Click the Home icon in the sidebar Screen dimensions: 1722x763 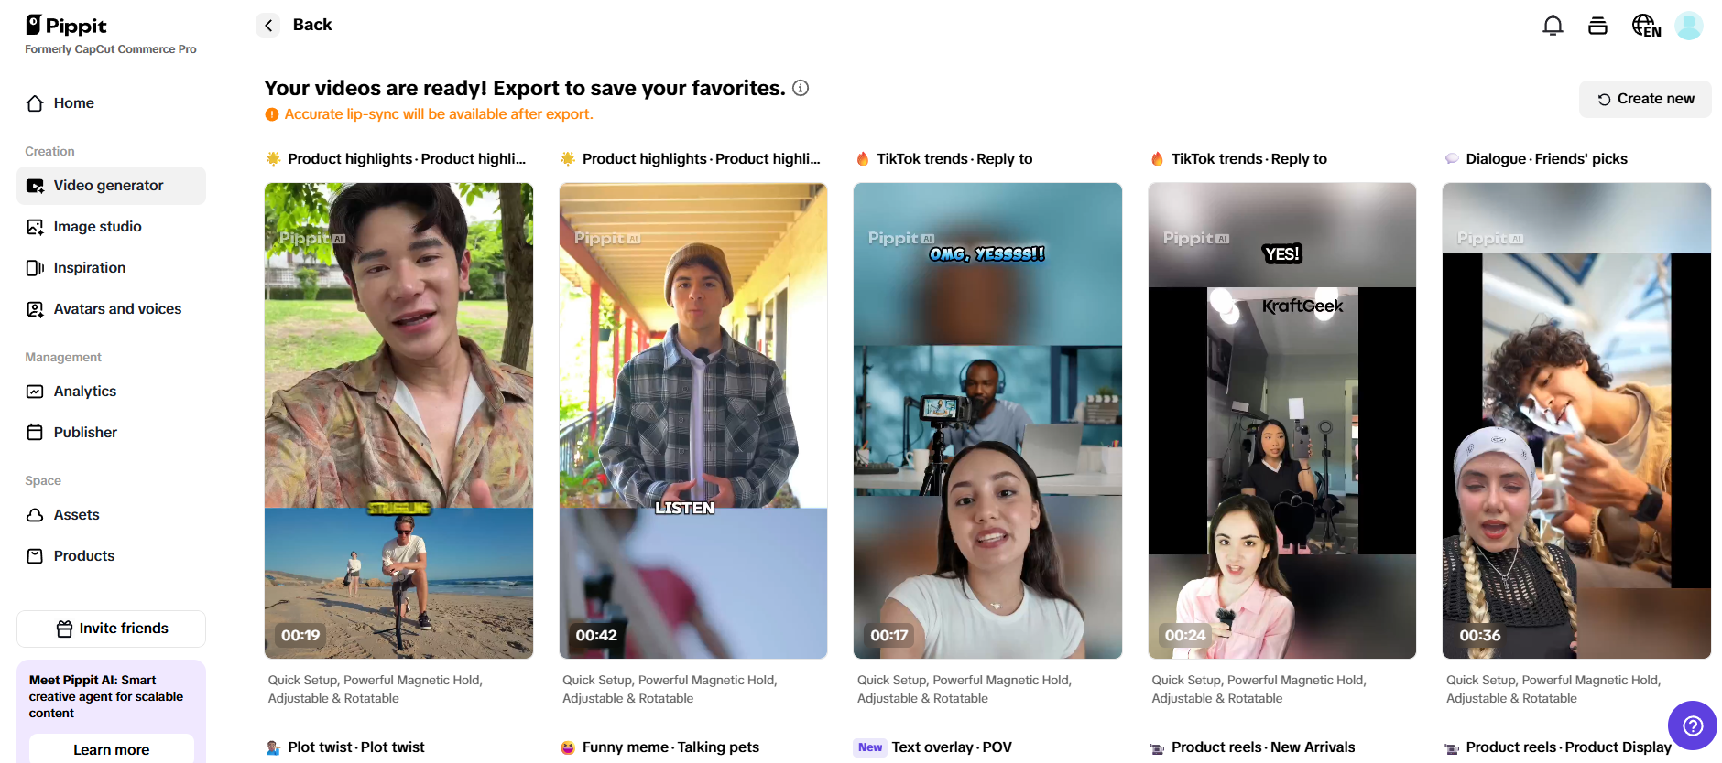(x=35, y=103)
